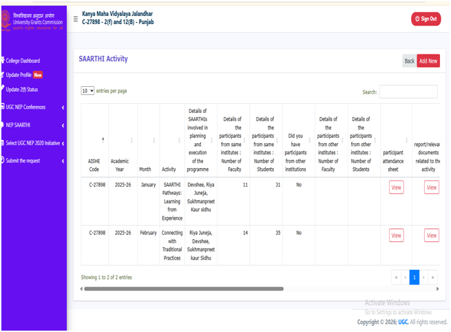The height and width of the screenshot is (332, 451).
Task: Jump to first page using pagination arrow
Action: tap(395, 277)
